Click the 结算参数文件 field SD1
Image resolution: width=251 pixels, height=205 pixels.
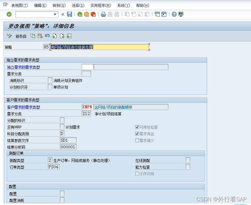point(68,140)
